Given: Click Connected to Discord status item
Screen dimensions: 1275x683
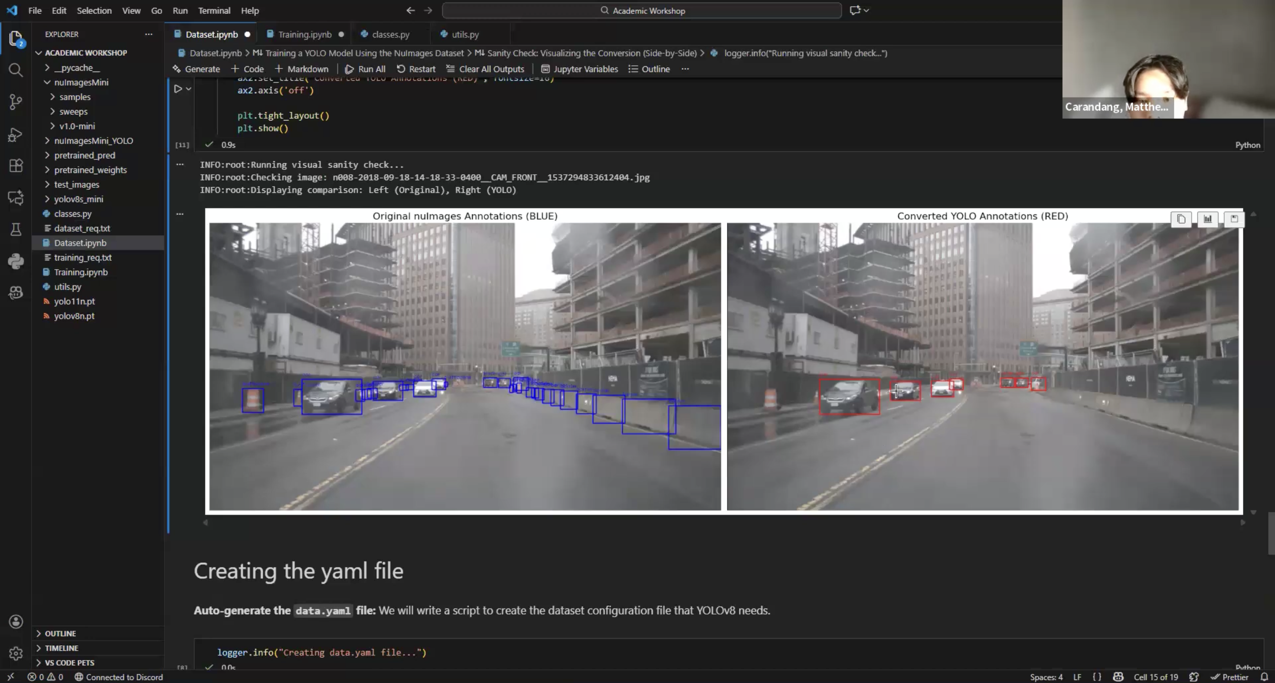Looking at the screenshot, I should (x=119, y=677).
